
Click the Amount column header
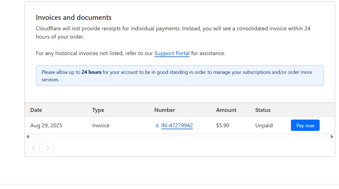[x=226, y=110]
